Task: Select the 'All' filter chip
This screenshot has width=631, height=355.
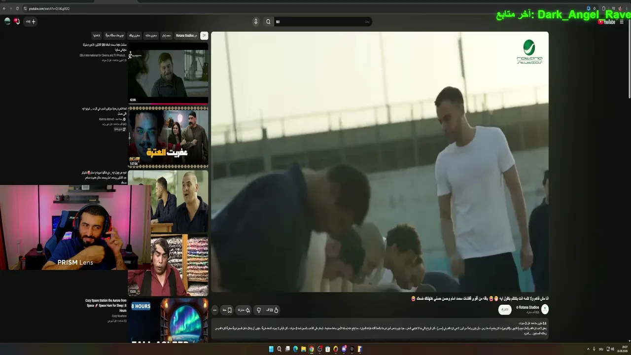Action: [204, 35]
